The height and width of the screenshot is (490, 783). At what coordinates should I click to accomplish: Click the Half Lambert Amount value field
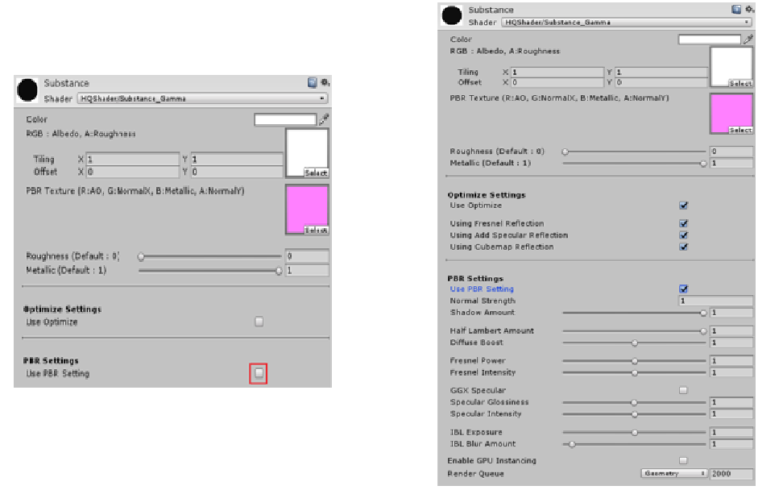point(731,330)
